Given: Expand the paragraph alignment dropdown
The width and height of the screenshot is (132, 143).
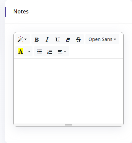Looking at the screenshot, I should click(x=62, y=51).
